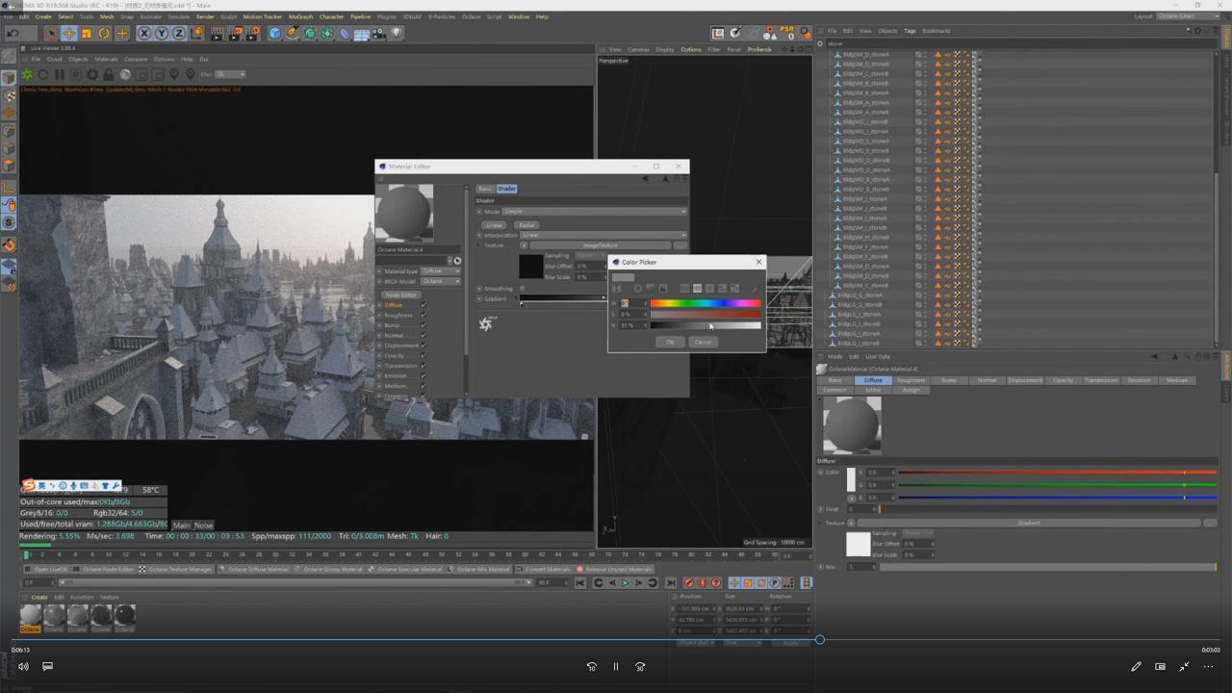Open the MoGraph menu
Viewport: 1232px width, 693px height.
300,16
